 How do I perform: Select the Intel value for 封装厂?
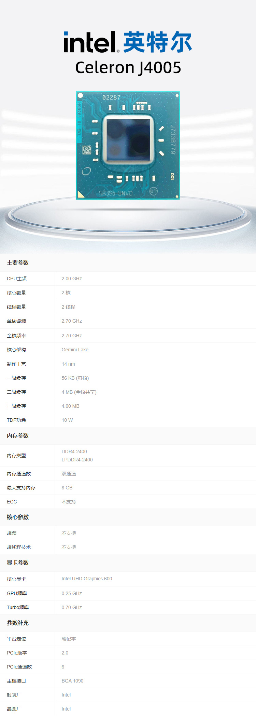pyautogui.click(x=66, y=695)
